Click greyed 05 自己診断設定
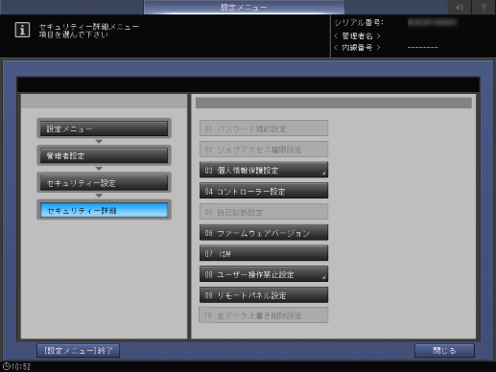The width and height of the screenshot is (496, 372). point(264,212)
